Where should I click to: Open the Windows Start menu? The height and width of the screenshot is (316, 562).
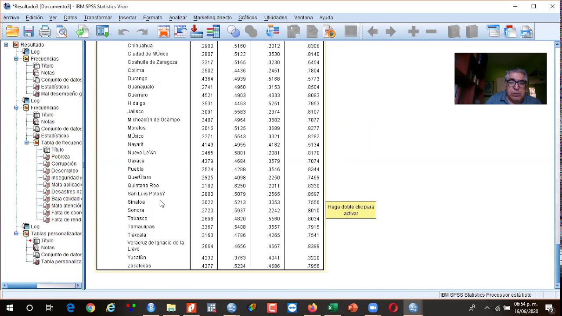[10, 308]
